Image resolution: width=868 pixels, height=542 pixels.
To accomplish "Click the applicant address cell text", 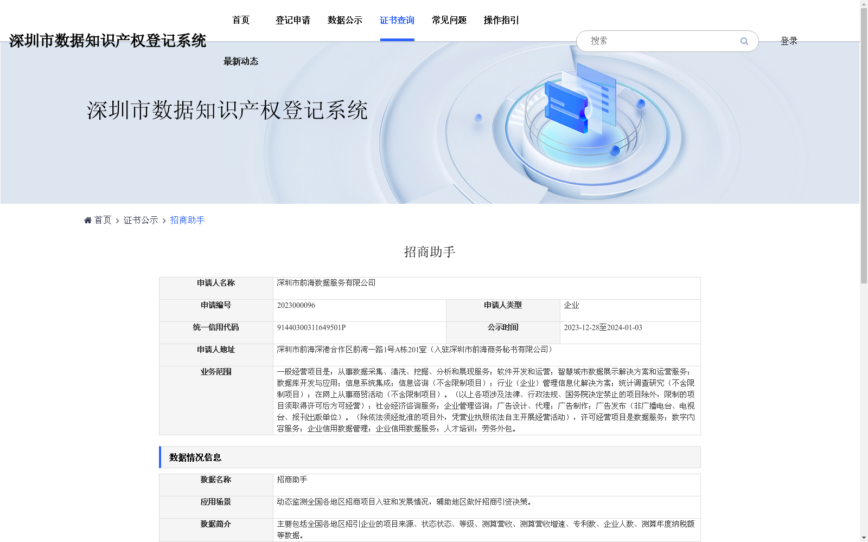I will 416,350.
